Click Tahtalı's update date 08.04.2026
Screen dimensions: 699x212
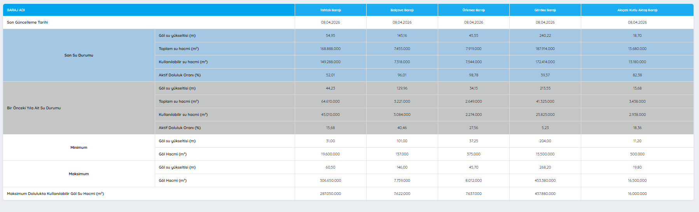330,22
